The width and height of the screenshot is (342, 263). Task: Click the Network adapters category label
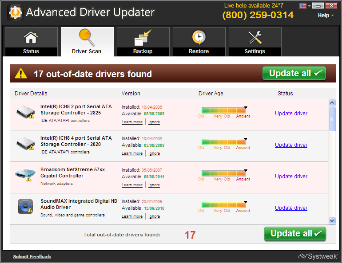pos(56,184)
